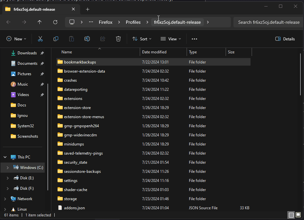Click the navigation pane scrollbar

(x=48, y=137)
